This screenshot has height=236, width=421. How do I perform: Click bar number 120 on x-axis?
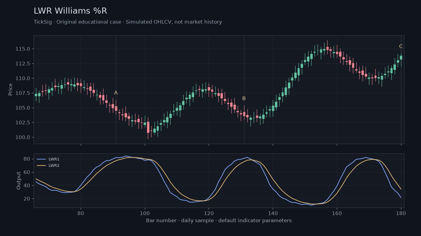coord(209,213)
